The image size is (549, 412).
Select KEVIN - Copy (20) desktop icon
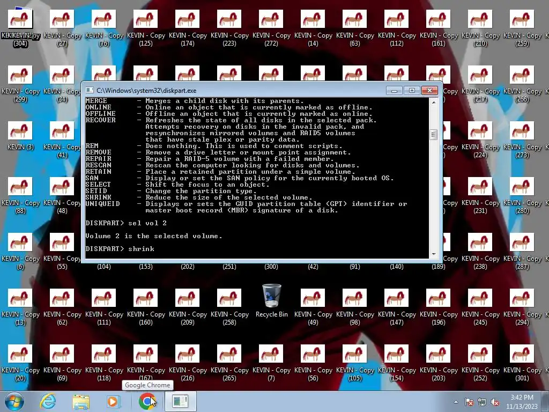tap(20, 363)
